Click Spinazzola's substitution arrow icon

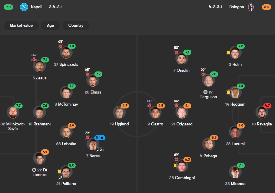tap(61, 46)
